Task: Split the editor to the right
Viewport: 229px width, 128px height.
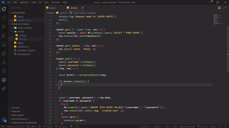Action: [x=219, y=8]
